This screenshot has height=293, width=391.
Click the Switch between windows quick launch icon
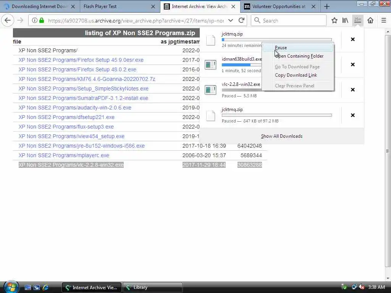(37, 288)
